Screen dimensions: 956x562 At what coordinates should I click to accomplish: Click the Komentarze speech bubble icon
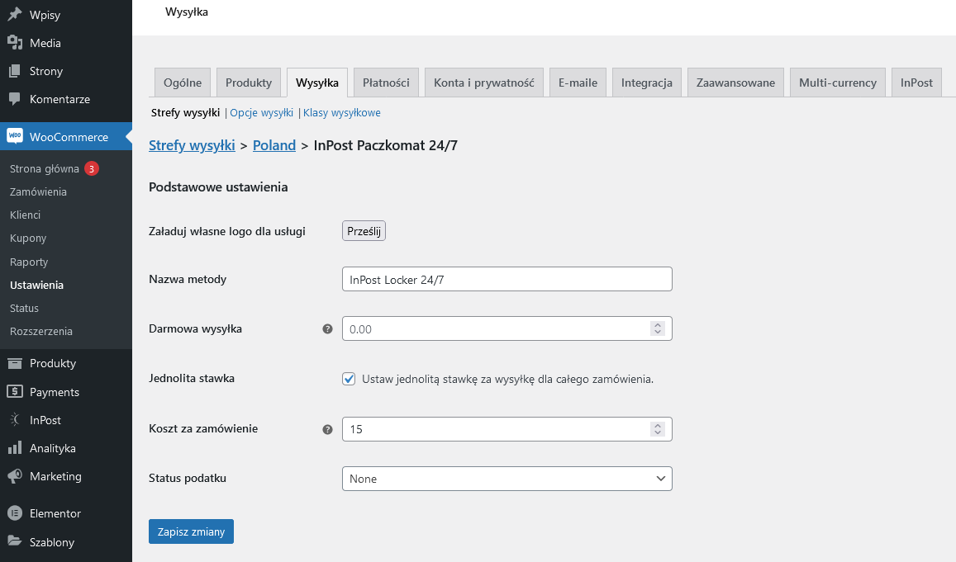point(15,99)
